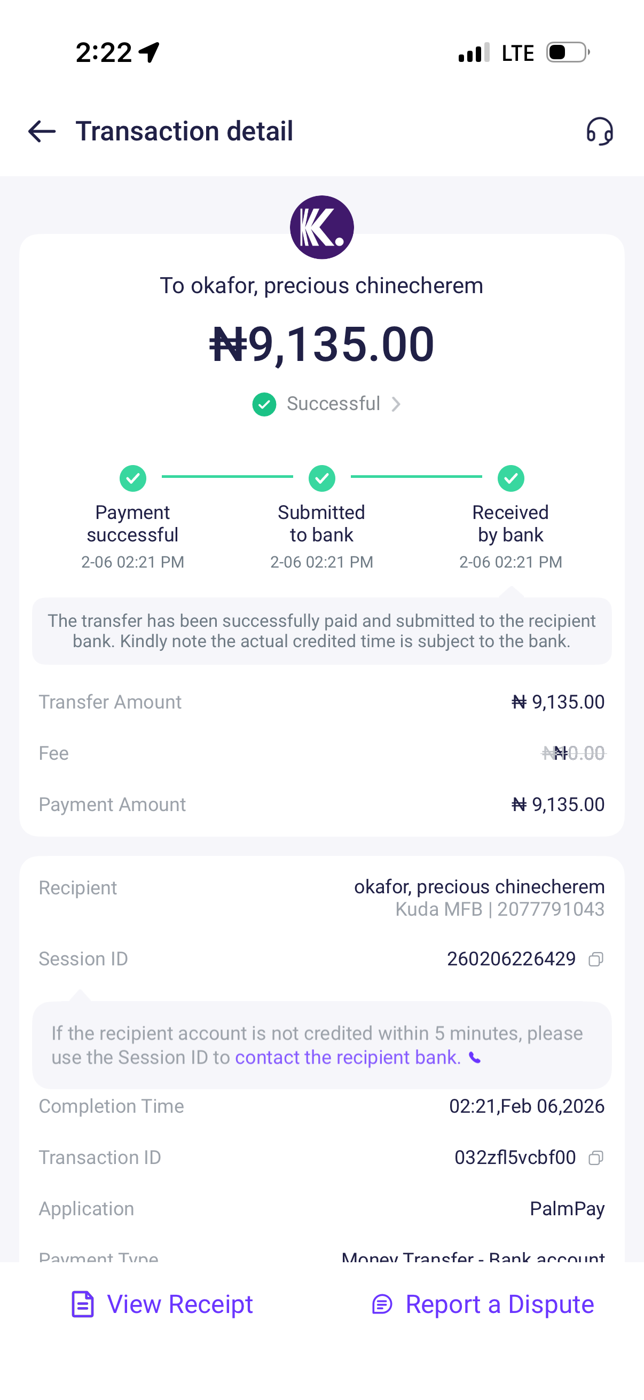
Task: Tap the Submitted to bank step checkmark
Action: [x=321, y=478]
